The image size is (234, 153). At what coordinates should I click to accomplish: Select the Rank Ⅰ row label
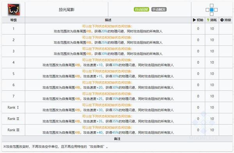tap(13, 108)
